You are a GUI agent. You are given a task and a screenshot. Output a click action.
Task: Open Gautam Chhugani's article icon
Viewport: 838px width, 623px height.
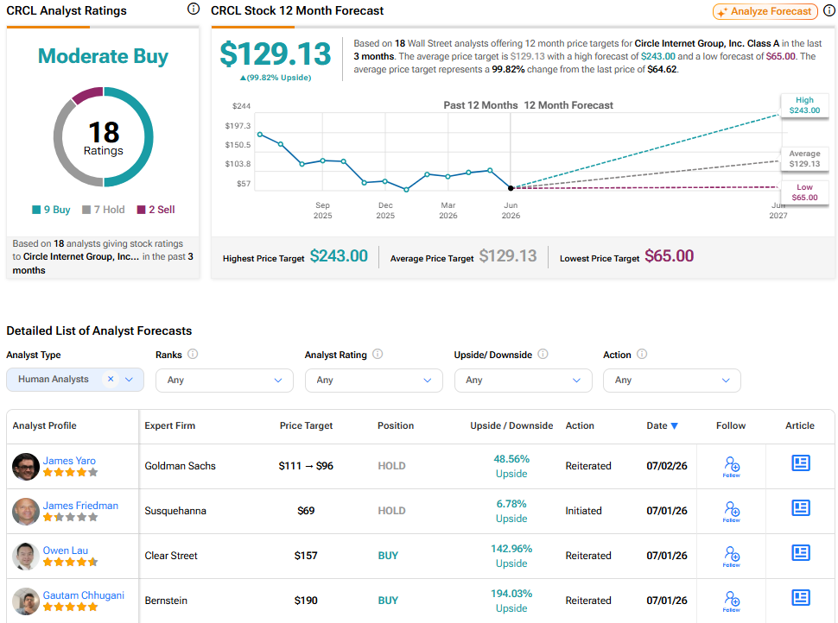tap(800, 597)
